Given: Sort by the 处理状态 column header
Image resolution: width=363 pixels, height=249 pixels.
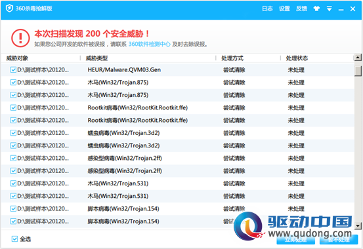Looking at the screenshot, I should (297, 58).
